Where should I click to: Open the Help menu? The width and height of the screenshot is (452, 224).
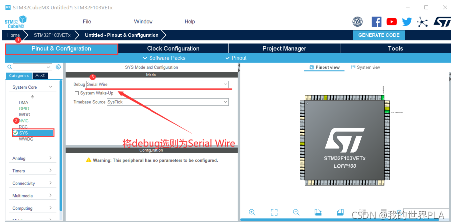(x=190, y=22)
